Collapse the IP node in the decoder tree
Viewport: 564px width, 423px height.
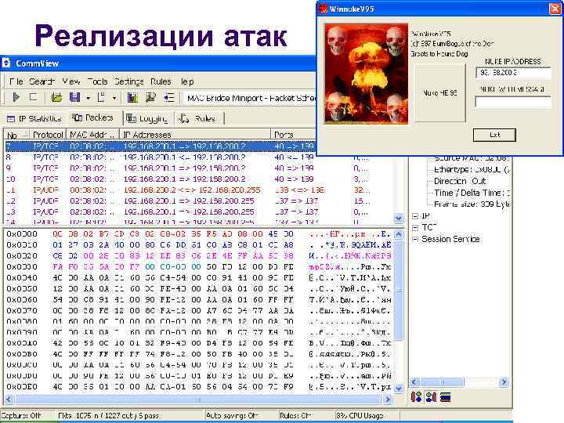point(414,216)
